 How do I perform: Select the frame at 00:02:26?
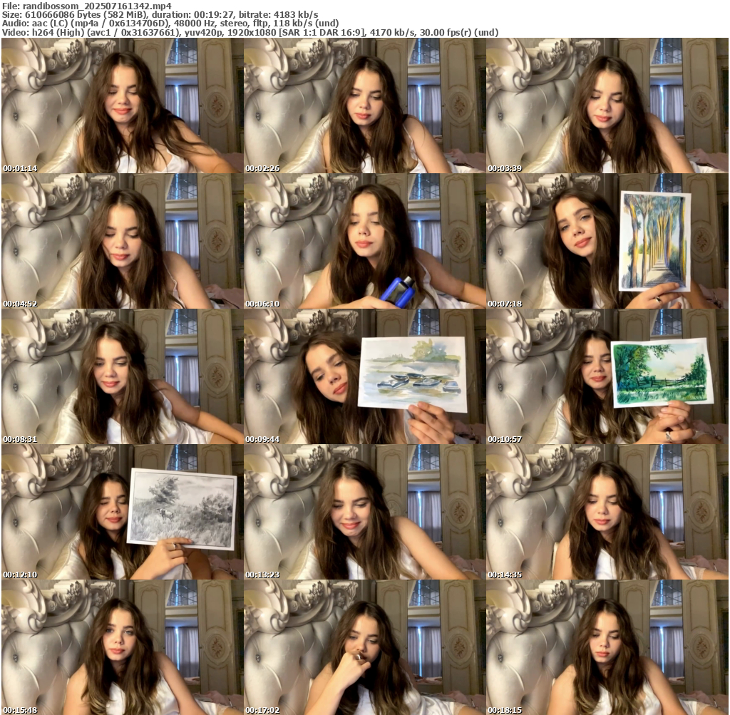[364, 106]
